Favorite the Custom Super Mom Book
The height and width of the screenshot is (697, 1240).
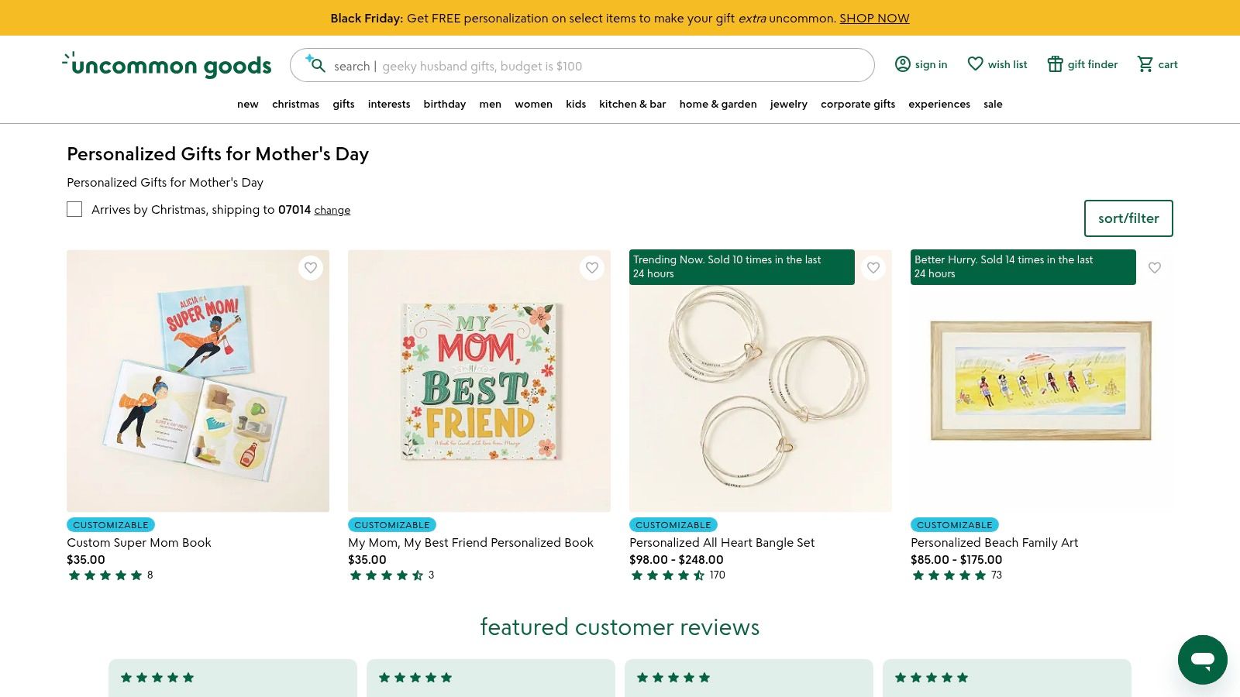[x=311, y=268]
